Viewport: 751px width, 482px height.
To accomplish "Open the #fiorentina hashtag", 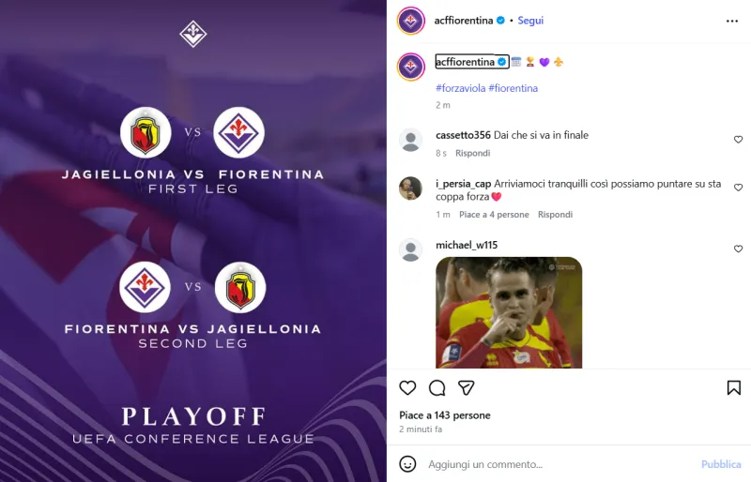I will coord(513,88).
